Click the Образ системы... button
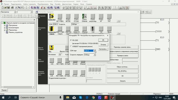Screen dimensions: 178x100 123,67
